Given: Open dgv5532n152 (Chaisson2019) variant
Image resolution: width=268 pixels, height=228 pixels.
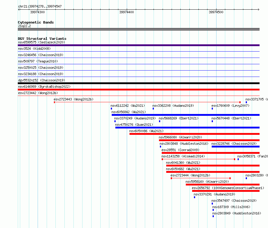Looking at the screenshot, I should [x=42, y=80].
